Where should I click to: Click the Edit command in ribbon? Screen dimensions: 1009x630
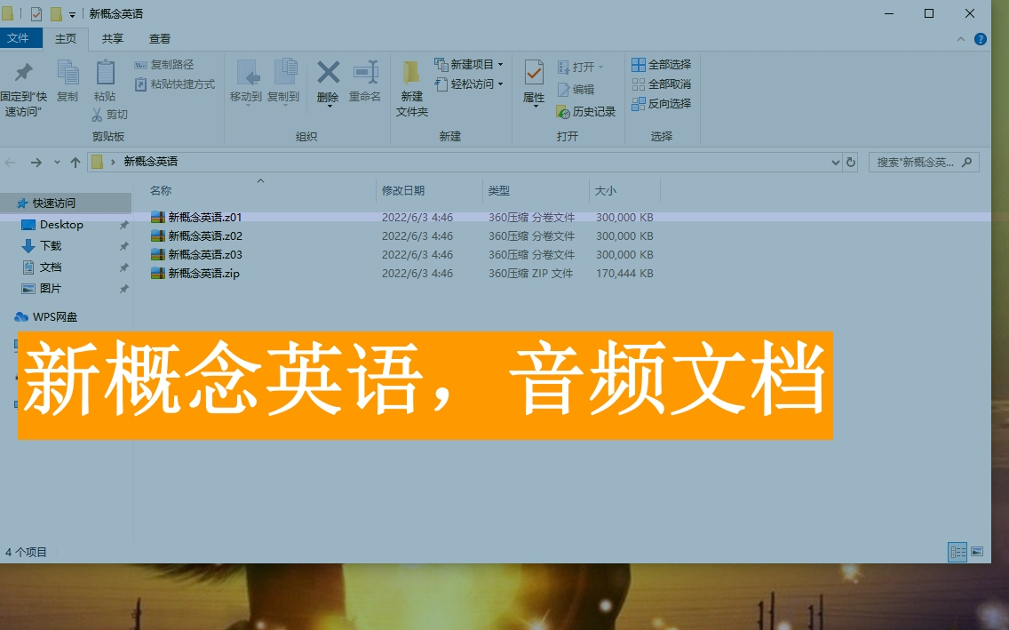tap(576, 90)
